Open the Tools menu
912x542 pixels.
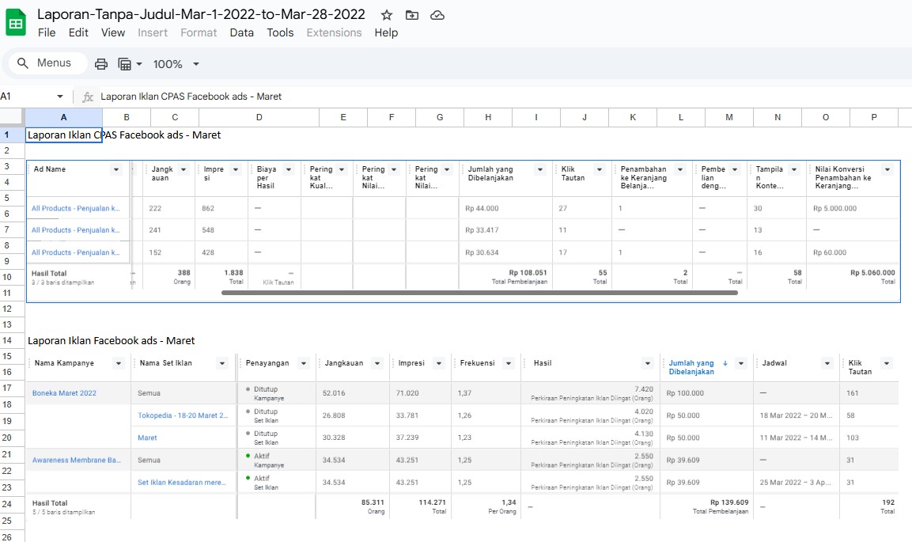[280, 32]
